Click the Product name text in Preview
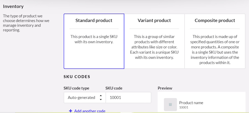Viewport: 249px width, 113px height. [x=191, y=103]
